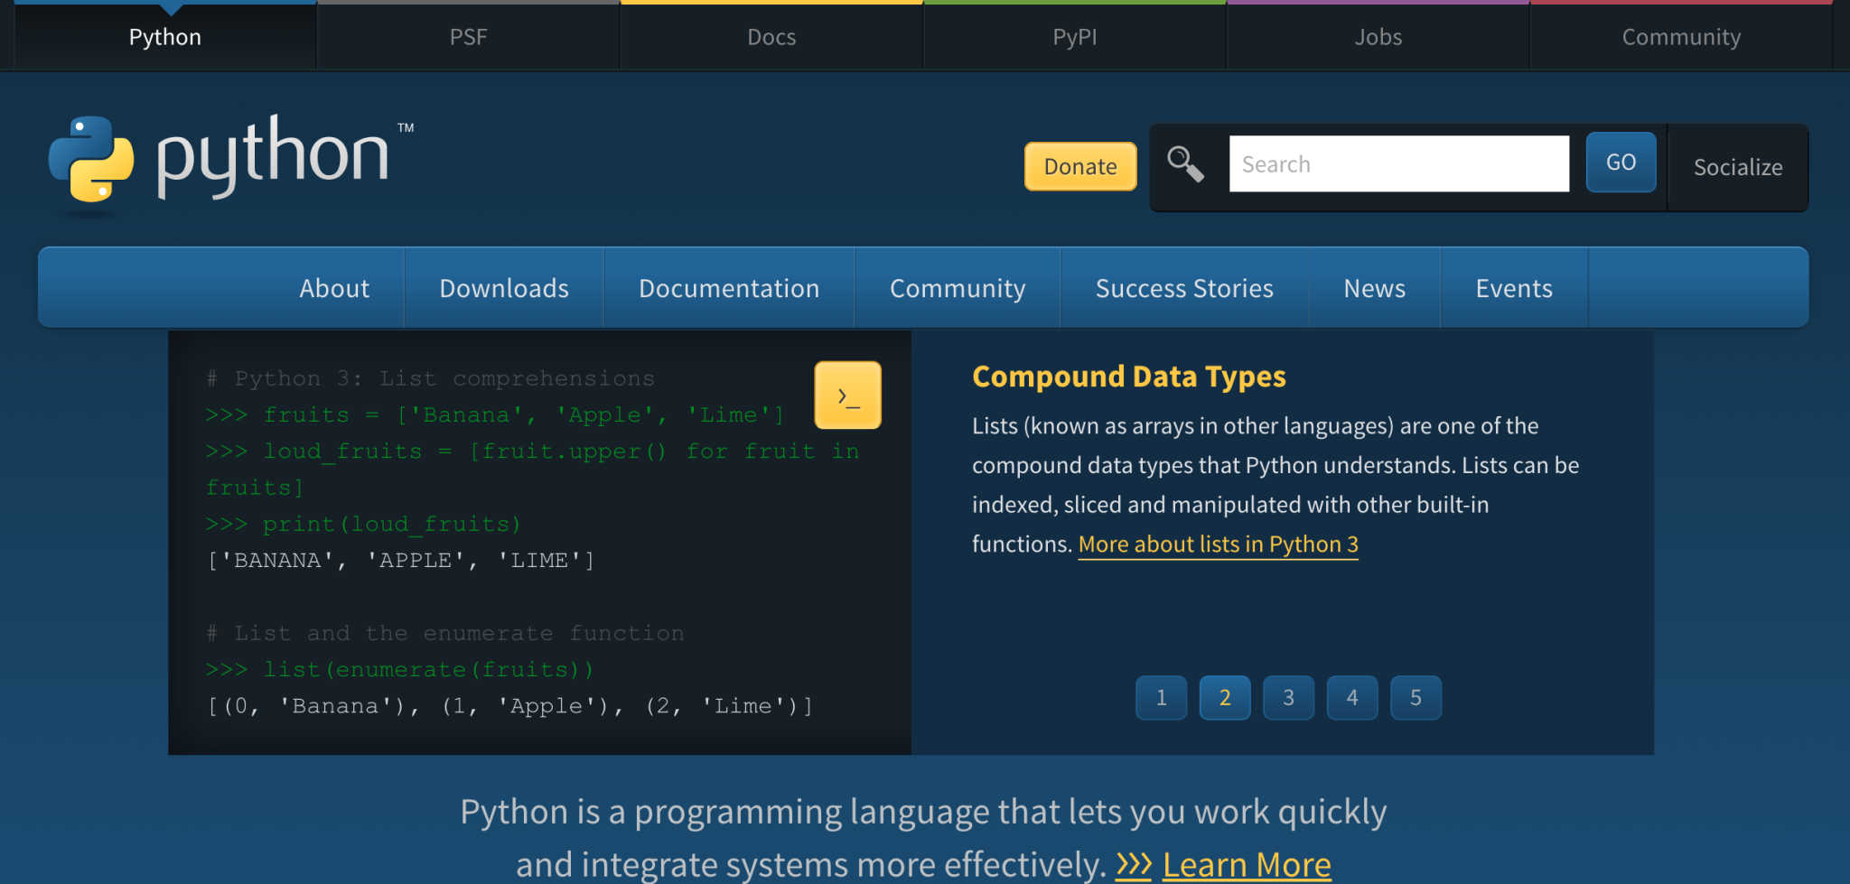The image size is (1850, 884).
Task: Click the "[(0, 'Banana'), (1, 'Apple')" output line
Action: (x=509, y=706)
